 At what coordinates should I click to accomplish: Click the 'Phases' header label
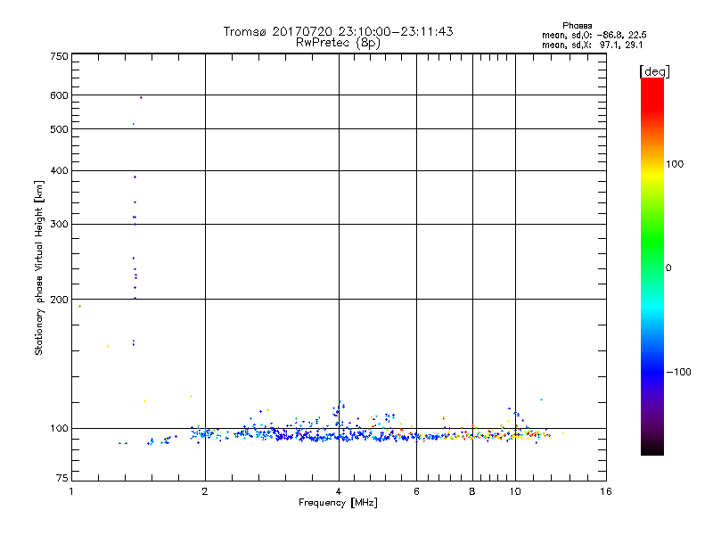pos(577,26)
